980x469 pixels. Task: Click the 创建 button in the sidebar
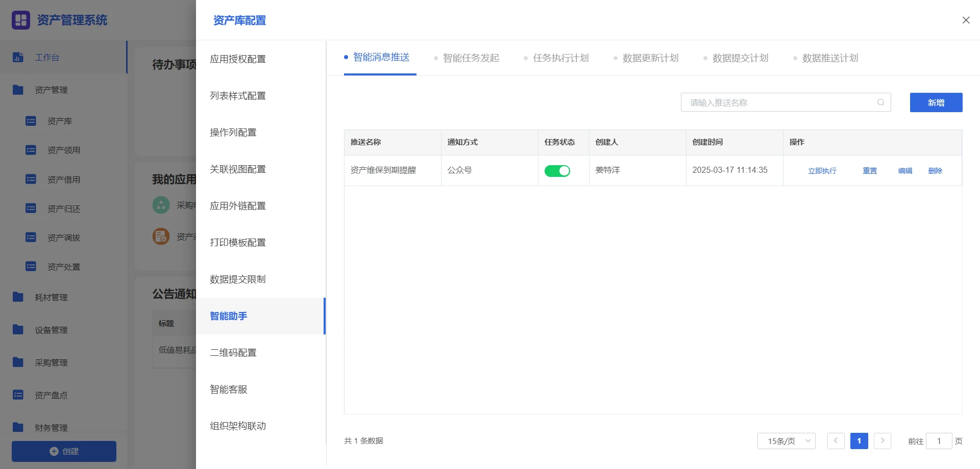(64, 451)
